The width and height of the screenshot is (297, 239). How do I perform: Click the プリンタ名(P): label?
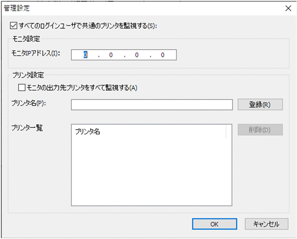coord(29,103)
